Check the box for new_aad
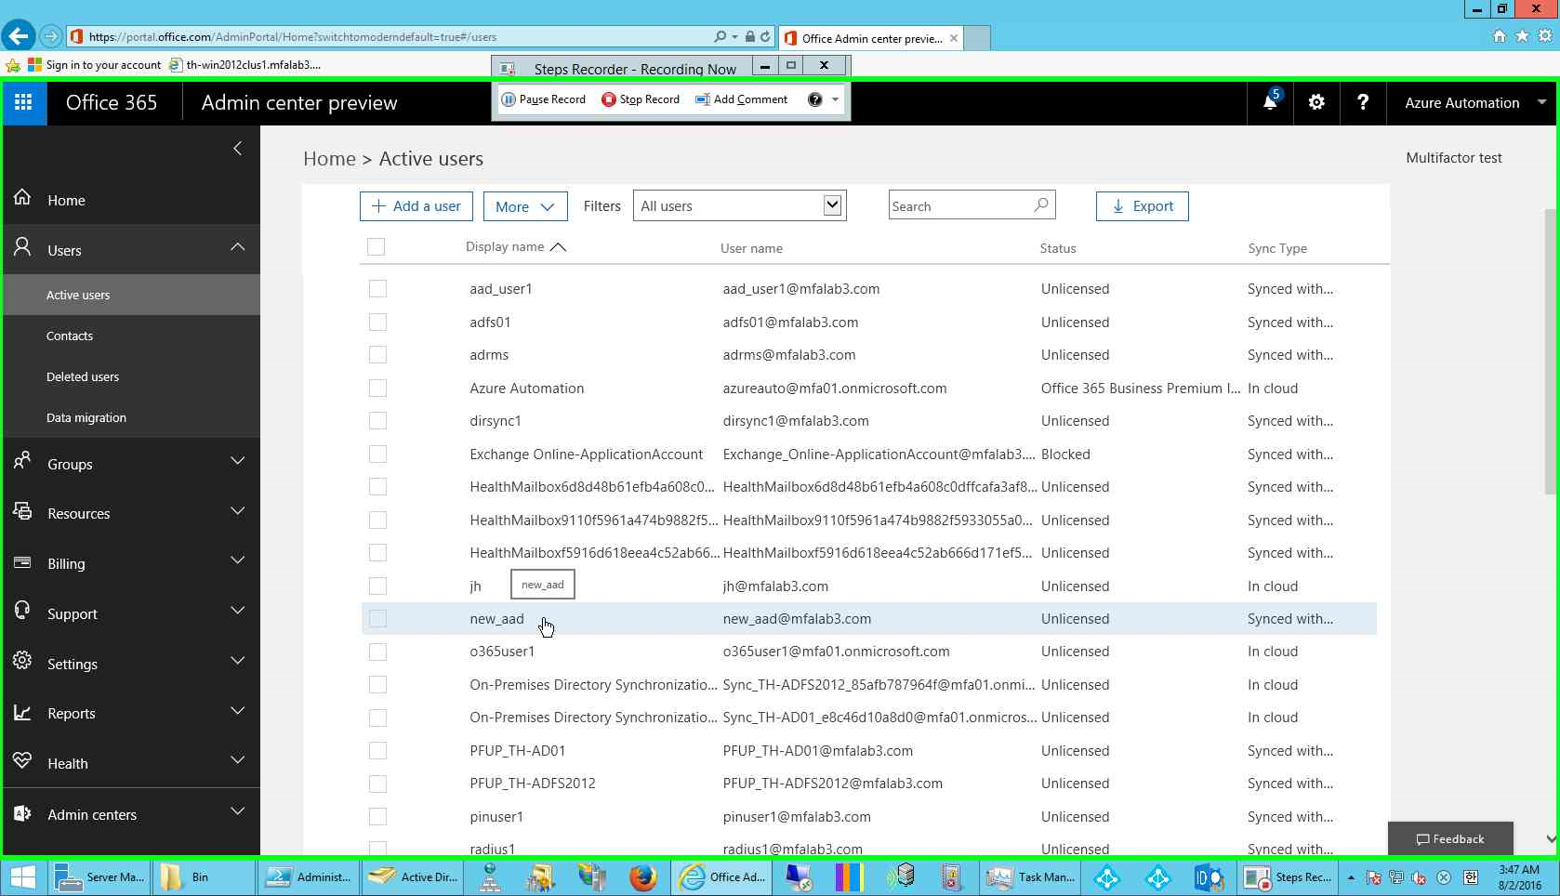 pyautogui.click(x=377, y=619)
